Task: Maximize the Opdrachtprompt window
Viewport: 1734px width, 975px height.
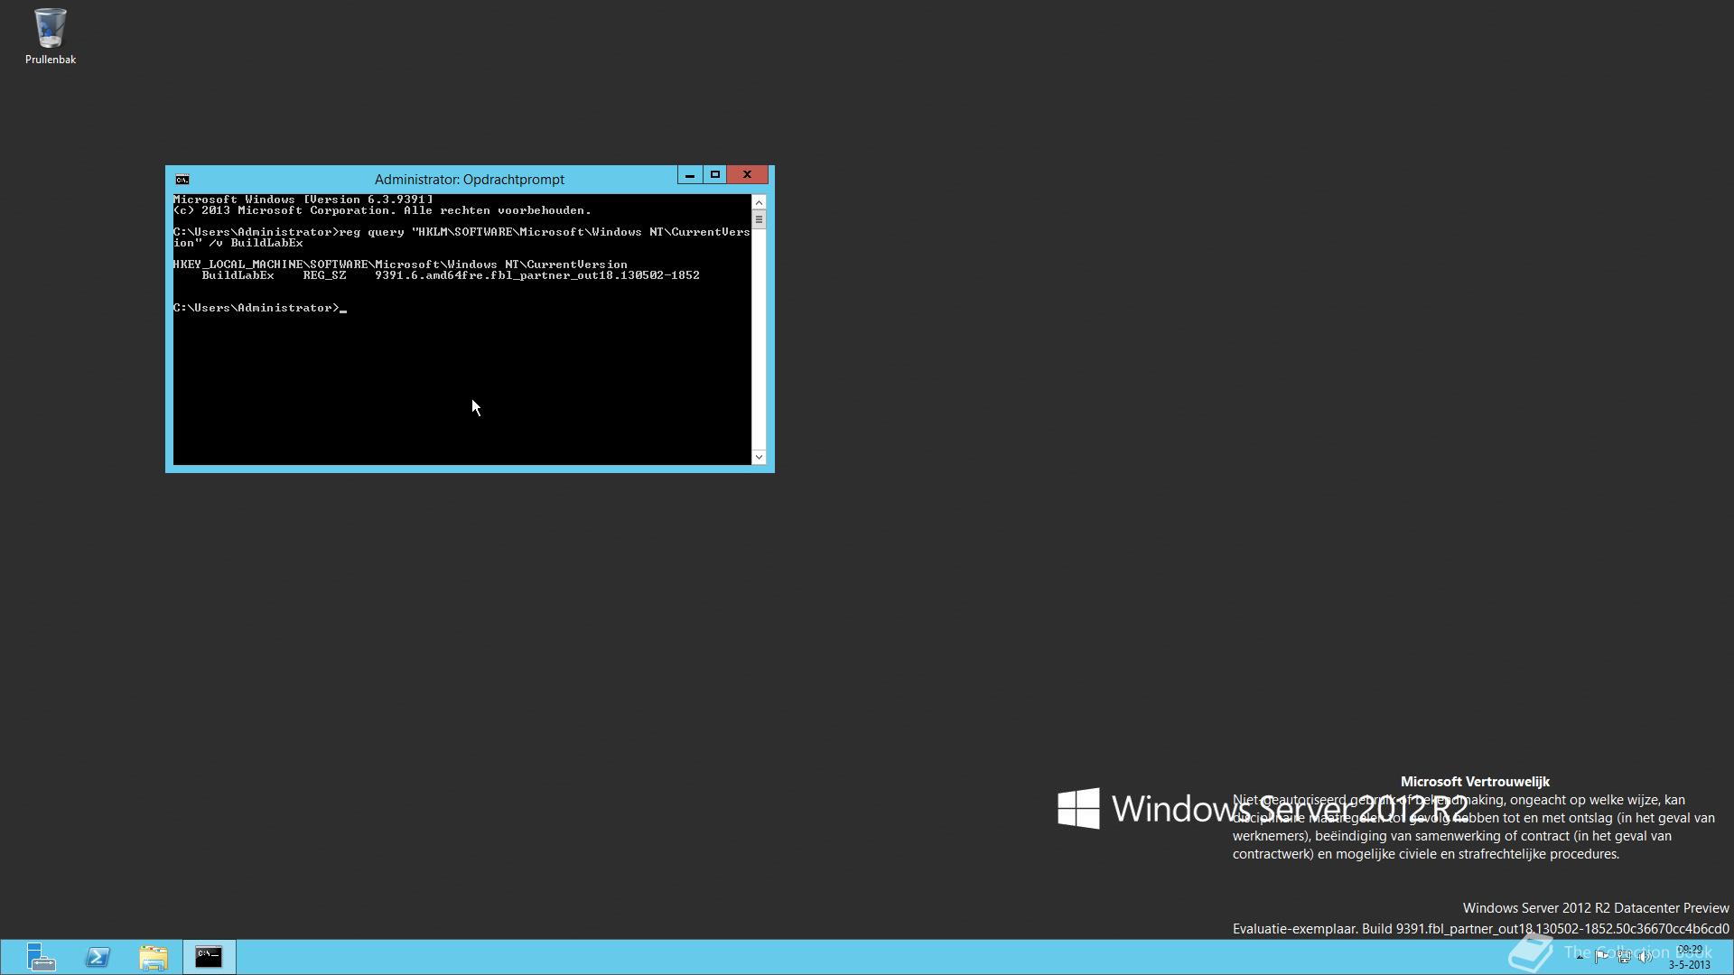Action: 714,175
